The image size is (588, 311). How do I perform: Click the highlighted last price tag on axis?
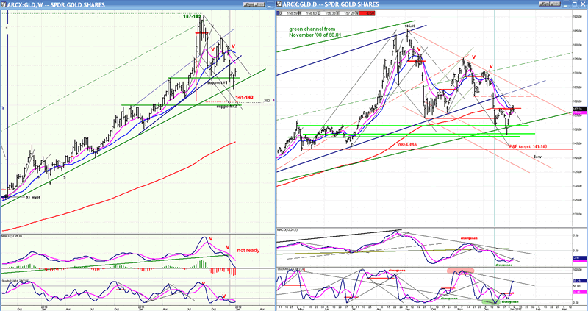[x=580, y=109]
